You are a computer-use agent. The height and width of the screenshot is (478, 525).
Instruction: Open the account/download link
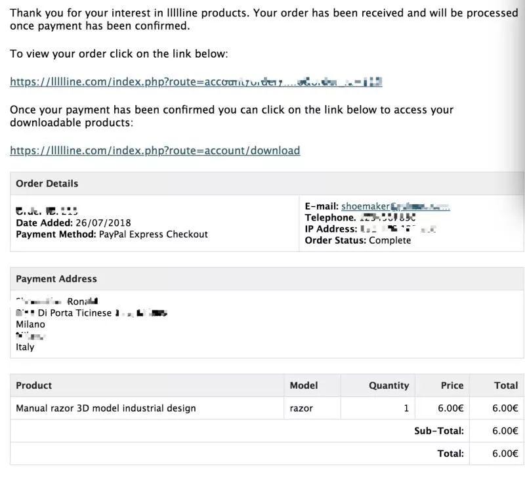(x=155, y=151)
